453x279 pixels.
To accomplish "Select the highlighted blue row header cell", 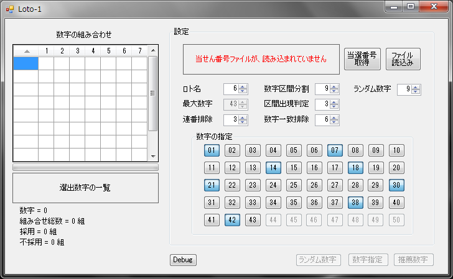I will (26, 63).
